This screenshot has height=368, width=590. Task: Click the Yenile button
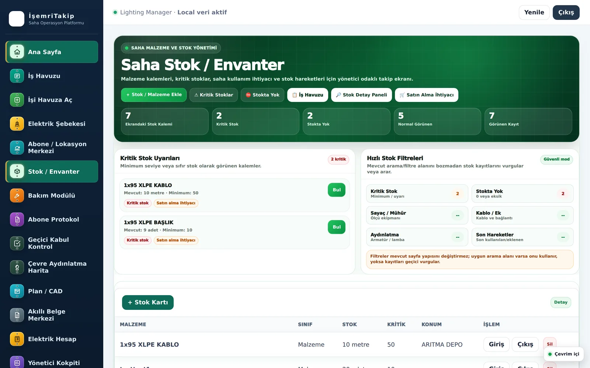pyautogui.click(x=534, y=13)
